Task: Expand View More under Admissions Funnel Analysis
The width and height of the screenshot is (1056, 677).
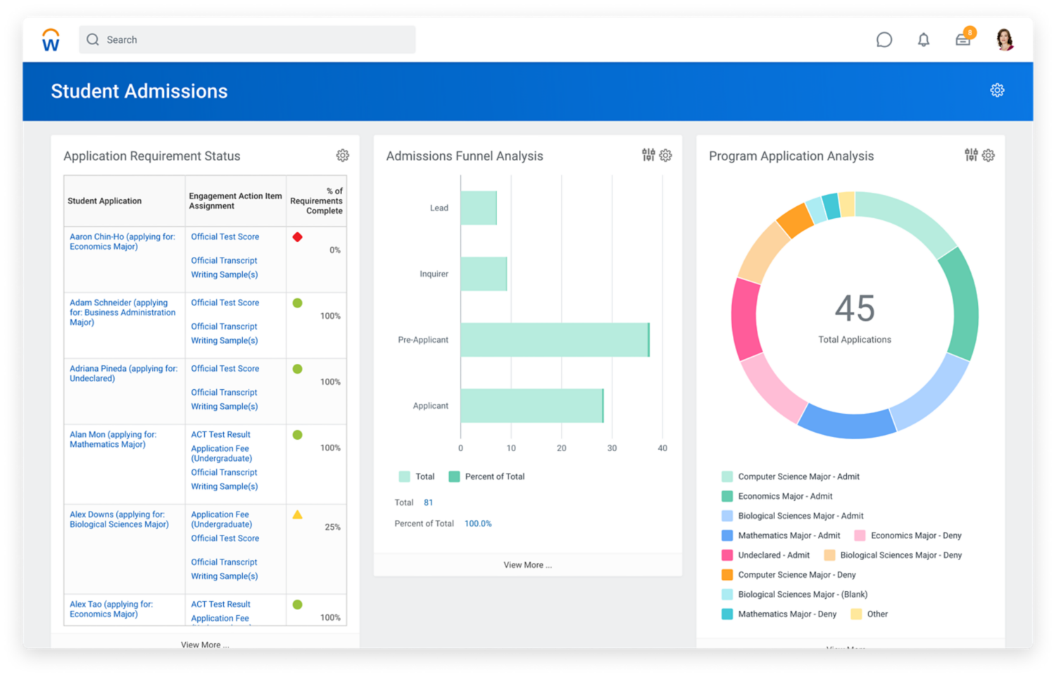Action: (x=527, y=565)
